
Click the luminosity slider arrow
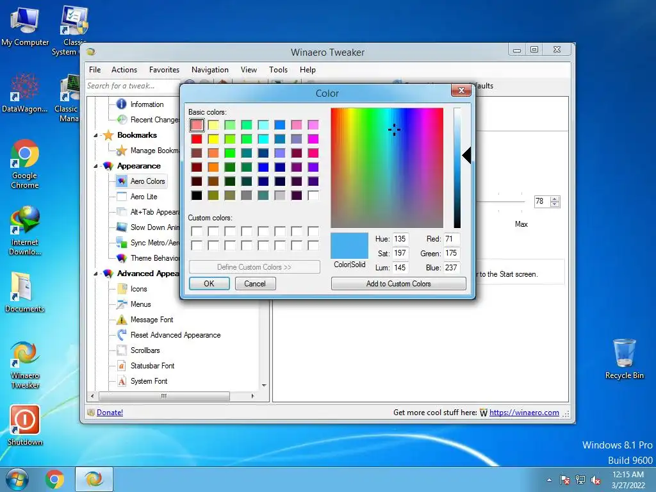click(x=466, y=155)
